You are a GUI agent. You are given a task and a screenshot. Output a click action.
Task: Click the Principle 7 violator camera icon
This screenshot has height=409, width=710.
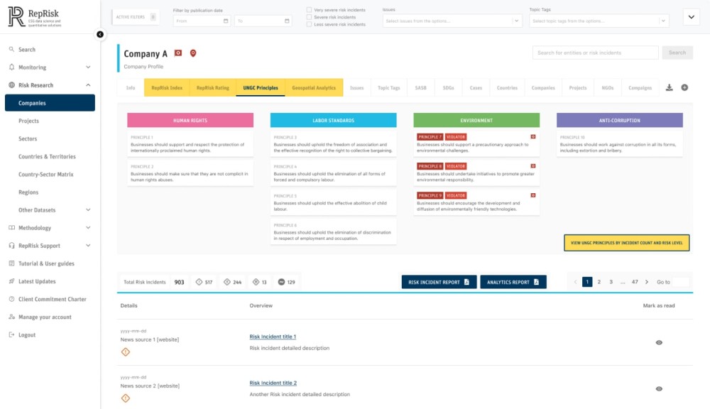(x=533, y=136)
